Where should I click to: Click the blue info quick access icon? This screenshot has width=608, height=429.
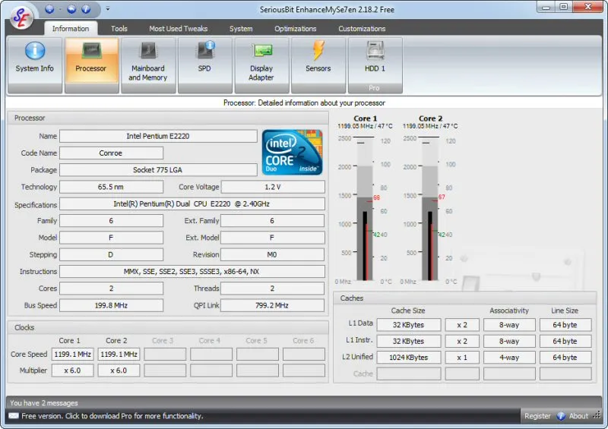tap(86, 9)
